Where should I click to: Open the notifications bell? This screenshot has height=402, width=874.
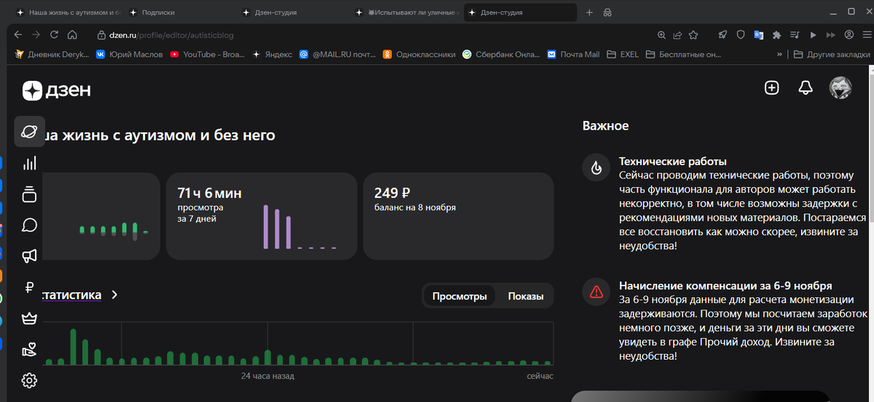tap(806, 88)
